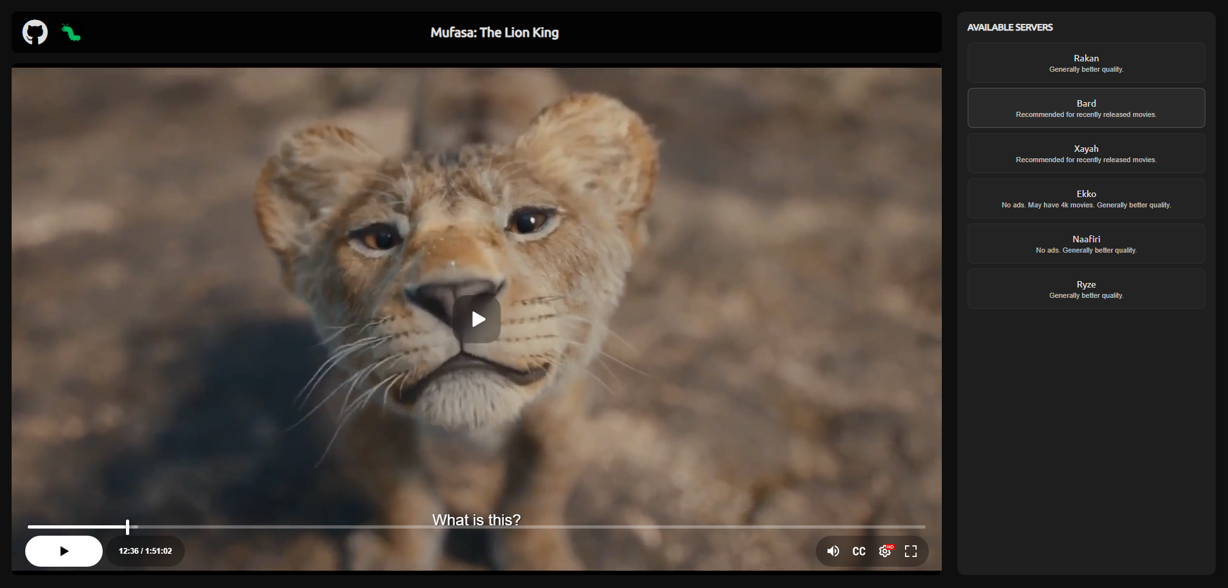
Task: Open the GitHub logo link
Action: coord(35,32)
